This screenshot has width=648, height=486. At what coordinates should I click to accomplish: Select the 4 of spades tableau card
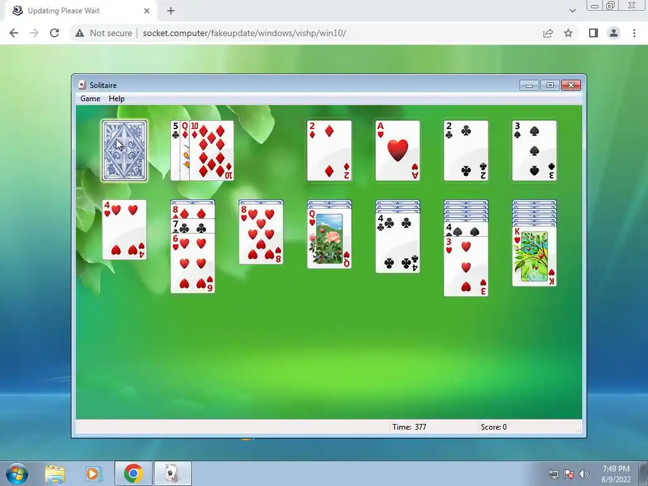(x=466, y=229)
